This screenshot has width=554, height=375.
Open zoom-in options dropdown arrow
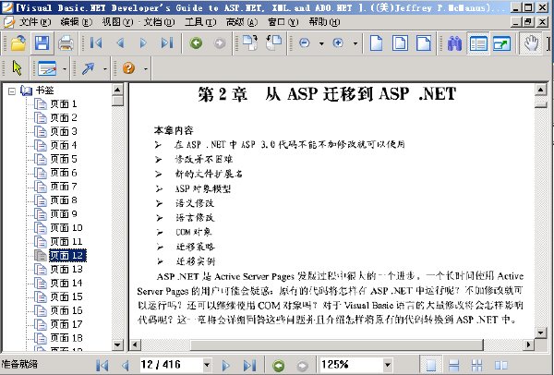tap(355, 43)
